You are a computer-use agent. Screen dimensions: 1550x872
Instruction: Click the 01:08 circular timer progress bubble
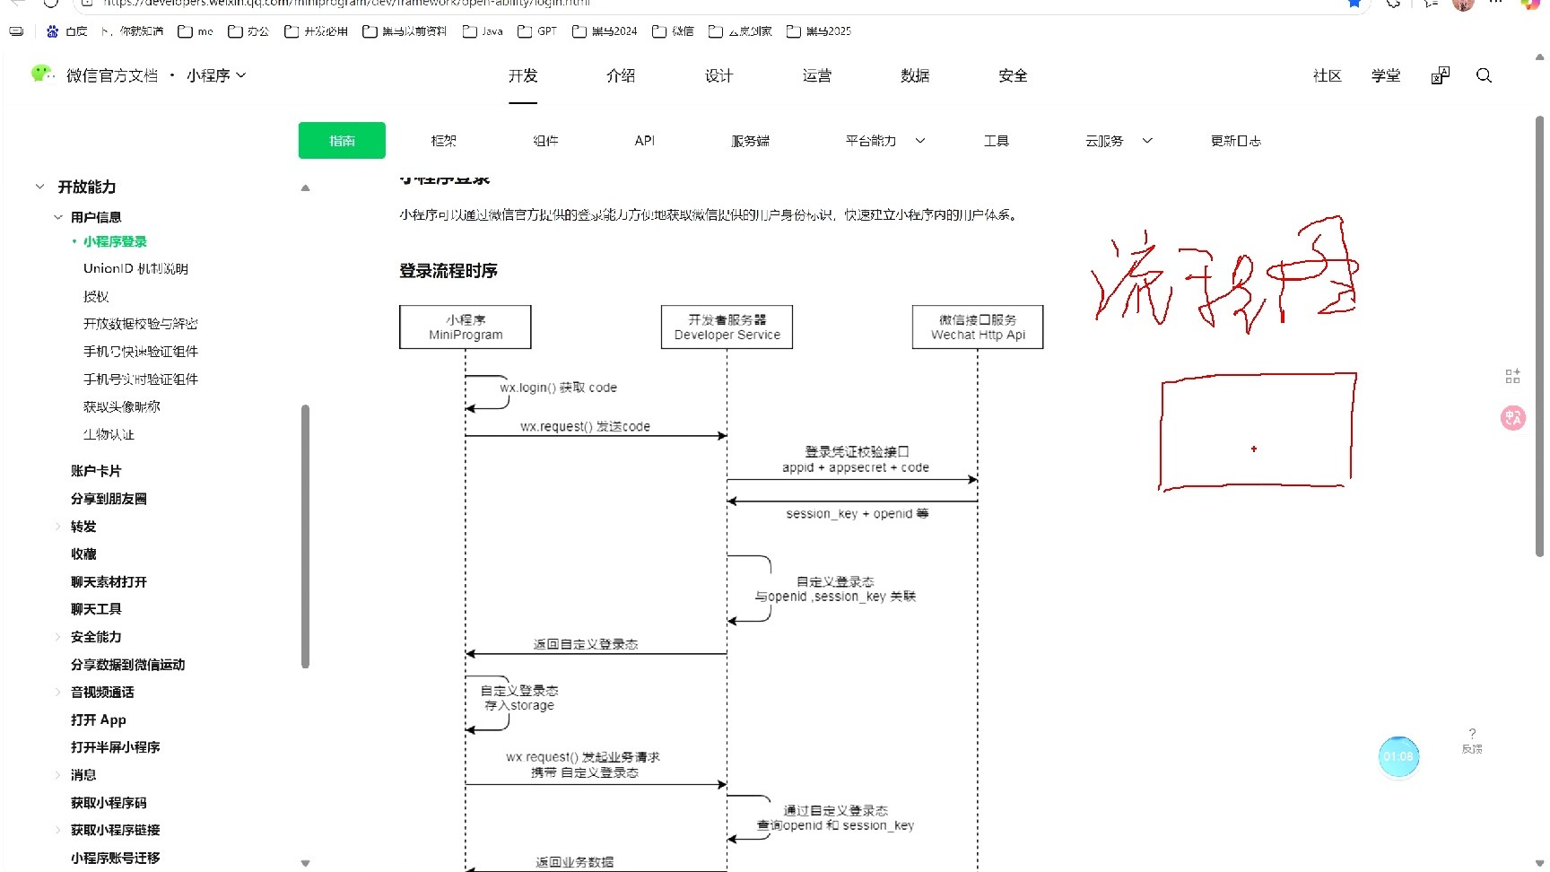(1399, 756)
